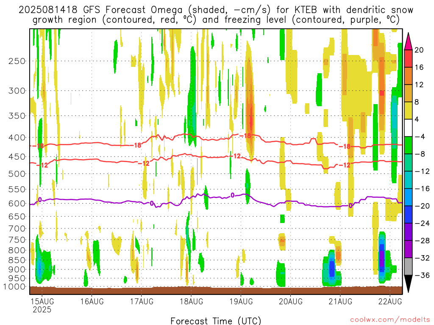The height and width of the screenshot is (325, 434).
Task: Click the 20AUG date label
Action: (291, 301)
